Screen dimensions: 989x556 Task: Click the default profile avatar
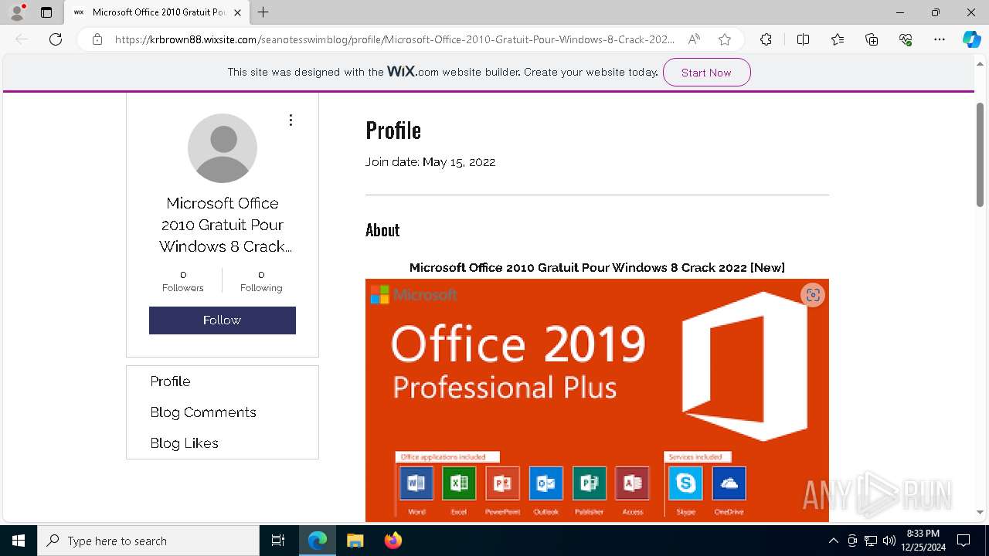click(223, 148)
